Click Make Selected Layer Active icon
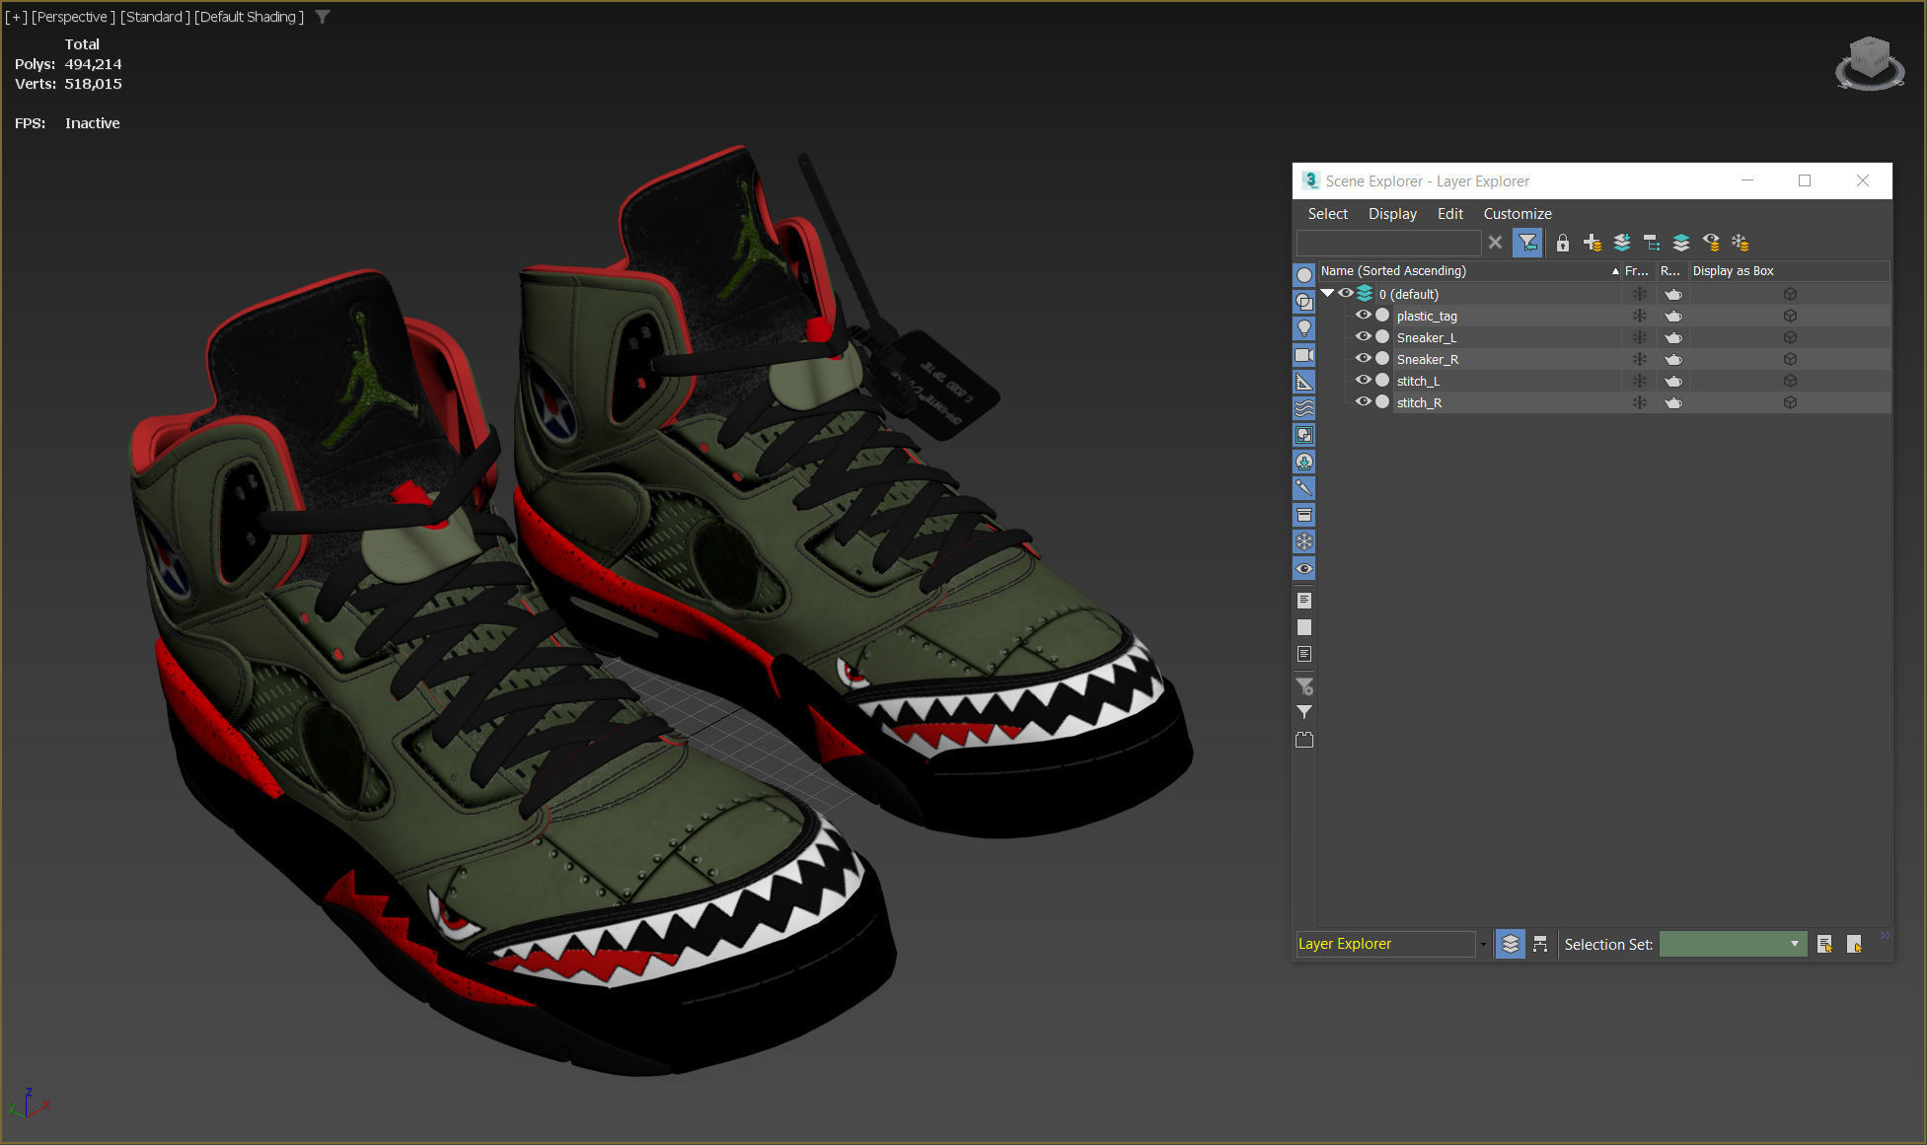 click(x=1681, y=243)
